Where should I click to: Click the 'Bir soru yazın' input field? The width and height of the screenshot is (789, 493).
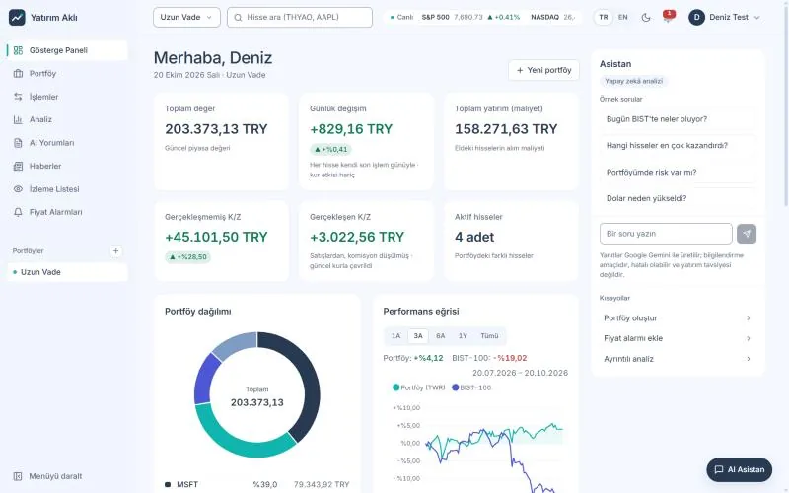tap(666, 234)
